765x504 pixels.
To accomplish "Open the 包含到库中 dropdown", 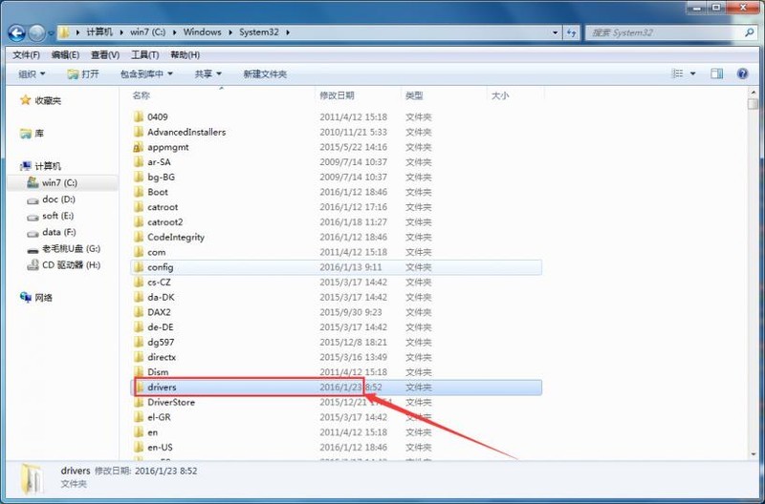I will [146, 74].
